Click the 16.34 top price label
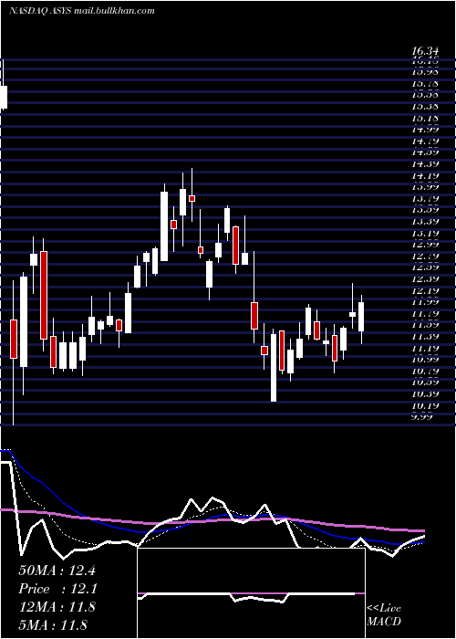 [x=425, y=51]
